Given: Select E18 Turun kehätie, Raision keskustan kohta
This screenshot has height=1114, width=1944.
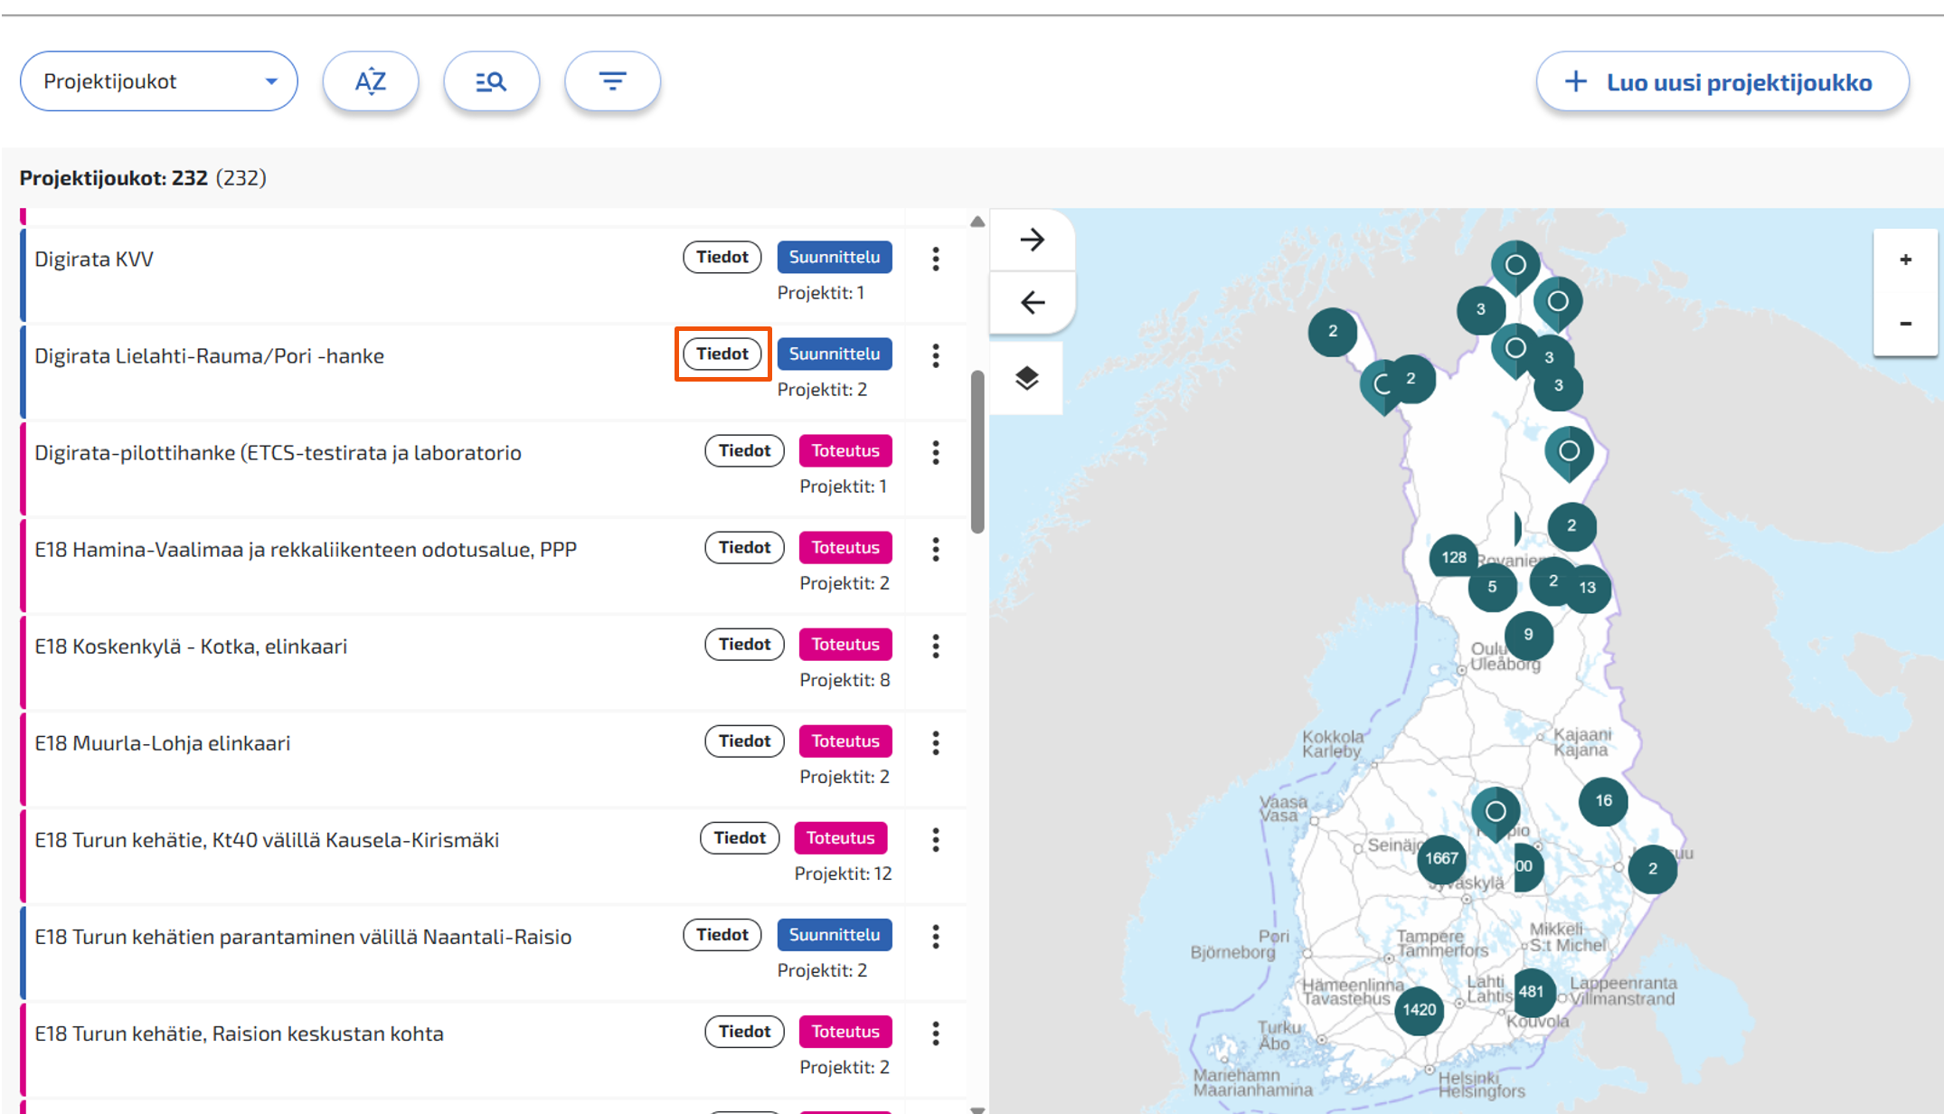Looking at the screenshot, I should [493, 1049].
